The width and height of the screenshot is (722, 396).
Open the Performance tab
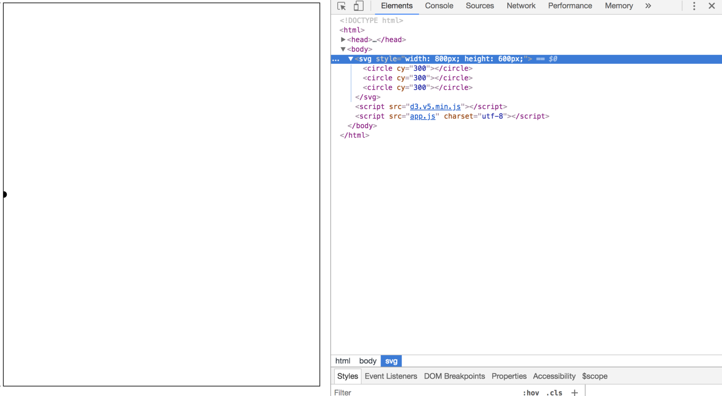pos(570,6)
